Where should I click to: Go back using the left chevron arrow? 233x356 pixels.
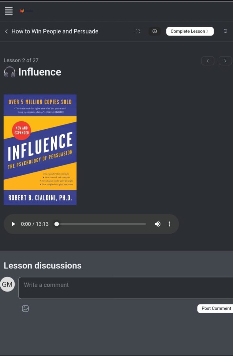6,31
